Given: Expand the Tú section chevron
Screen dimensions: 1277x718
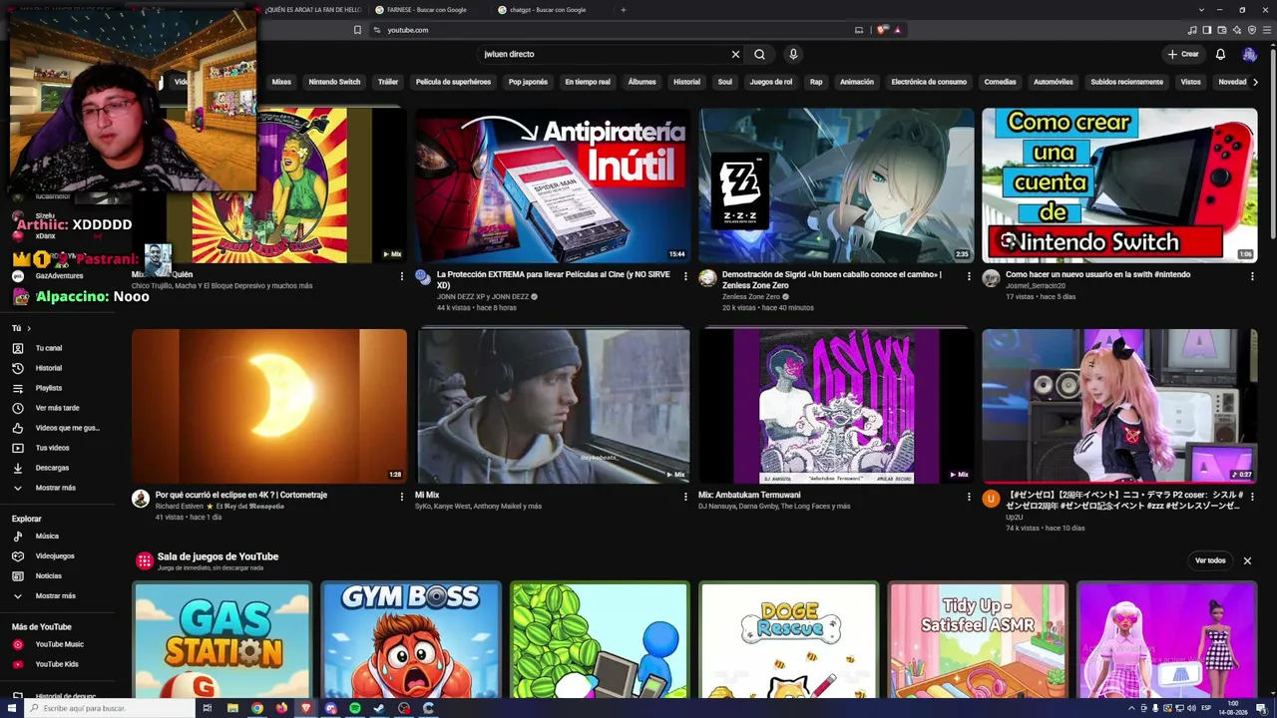Looking at the screenshot, I should pyautogui.click(x=29, y=328).
